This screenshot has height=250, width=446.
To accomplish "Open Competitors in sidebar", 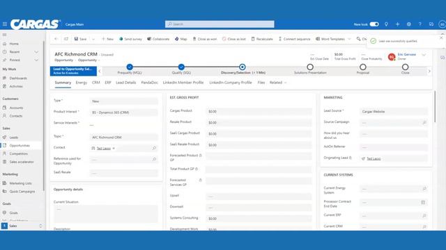I will pyautogui.click(x=19, y=153).
